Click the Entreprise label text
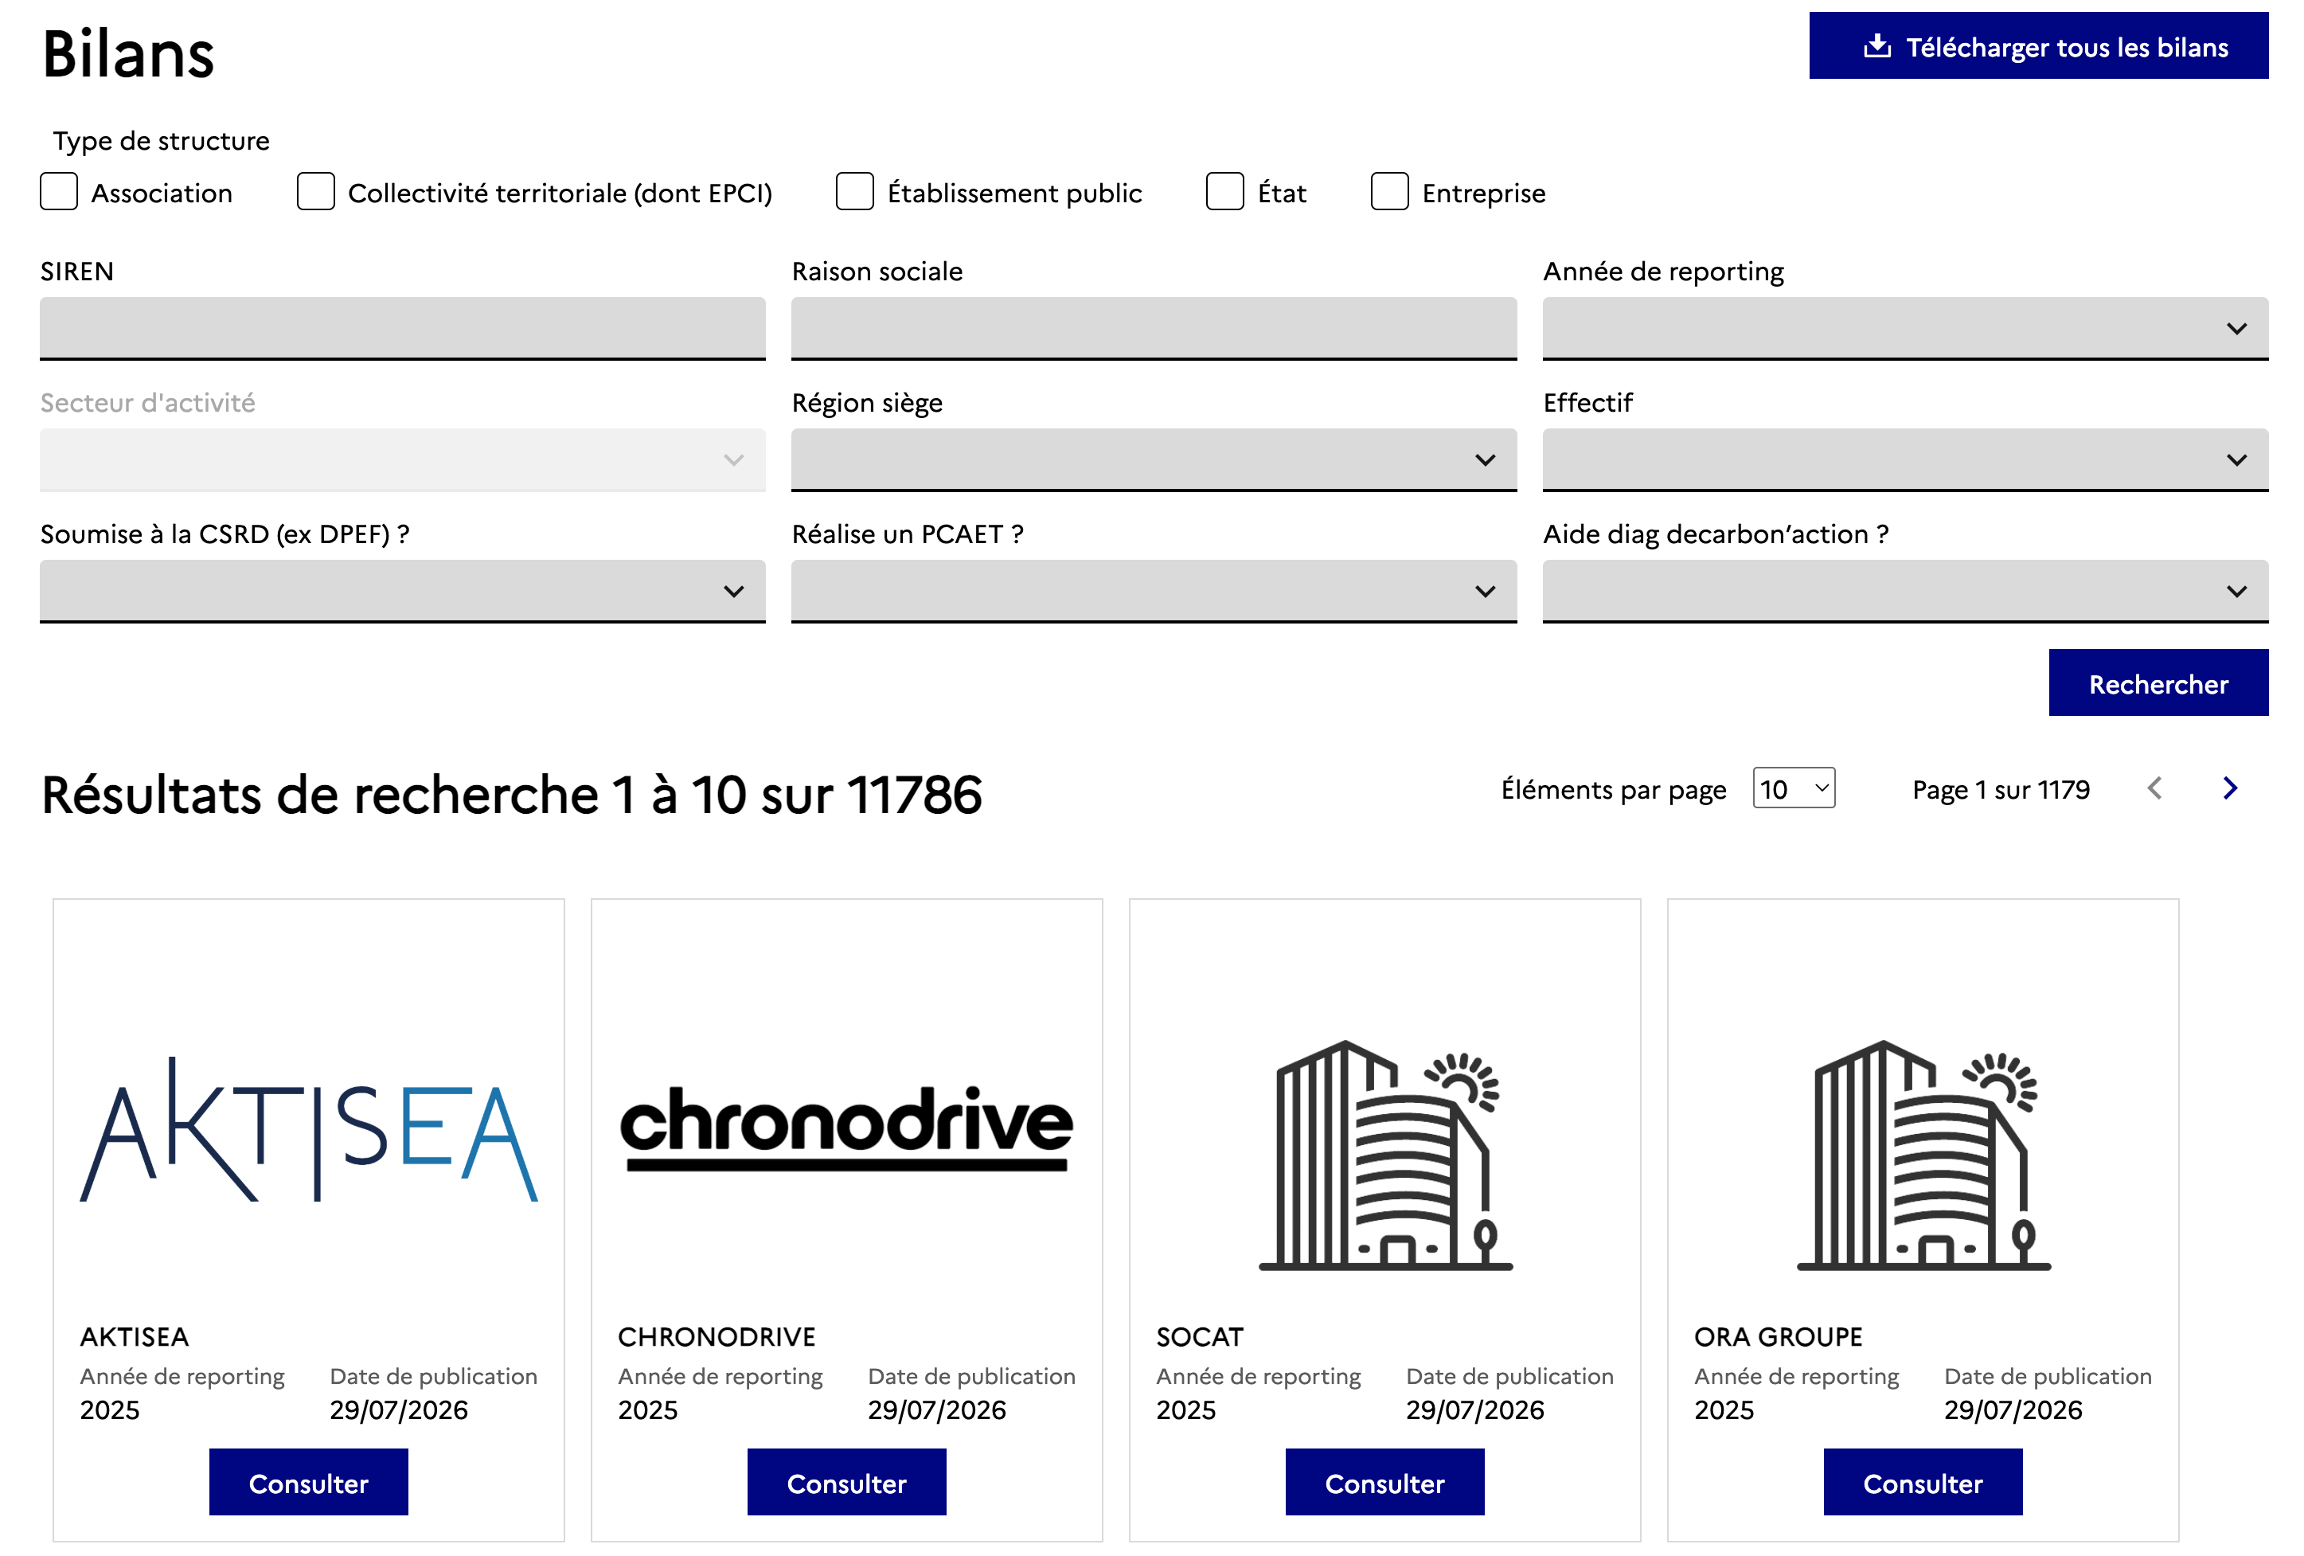The image size is (2304, 1556). tap(1483, 194)
